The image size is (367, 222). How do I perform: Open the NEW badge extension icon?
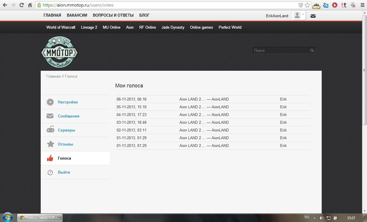[316, 5]
